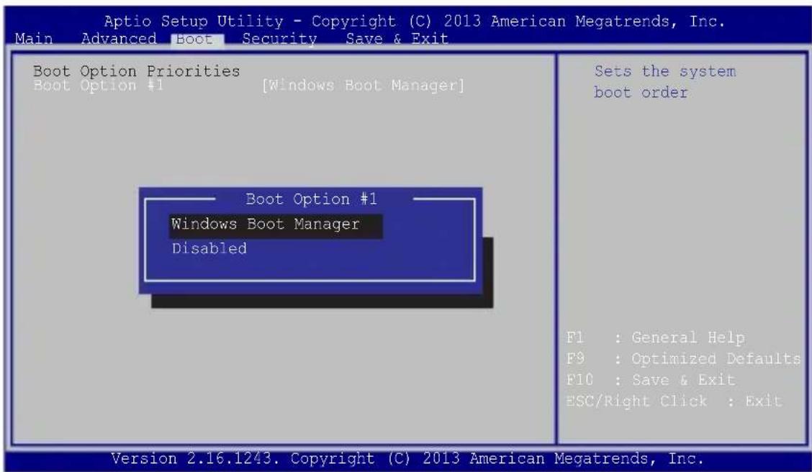Viewport: 812px width, 472px height.
Task: Go to the Security tab
Action: (279, 39)
